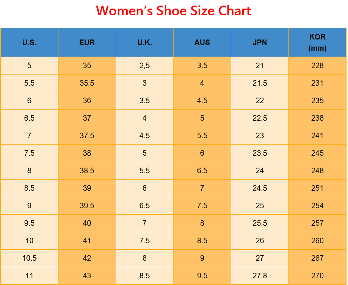Click the KOR 228 cell
Viewport: 348px width, 285px height.
coord(317,66)
